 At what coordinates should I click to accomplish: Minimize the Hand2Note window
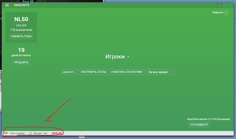pos(219,5)
